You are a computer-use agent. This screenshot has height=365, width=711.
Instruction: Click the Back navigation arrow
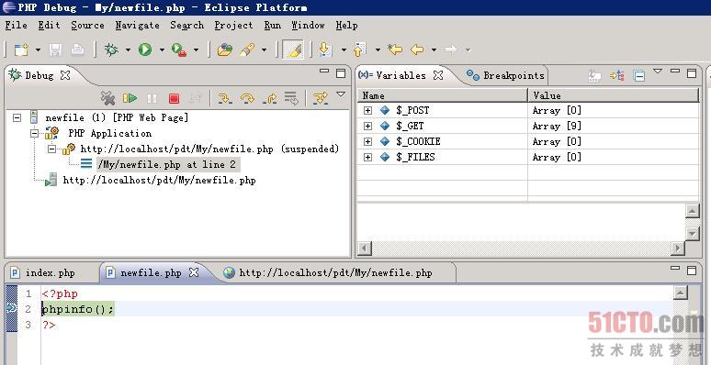pyautogui.click(x=417, y=50)
